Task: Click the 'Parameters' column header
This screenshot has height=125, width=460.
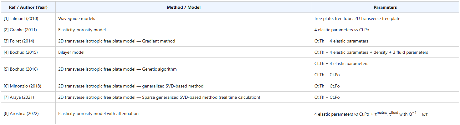Action: pos(385,7)
